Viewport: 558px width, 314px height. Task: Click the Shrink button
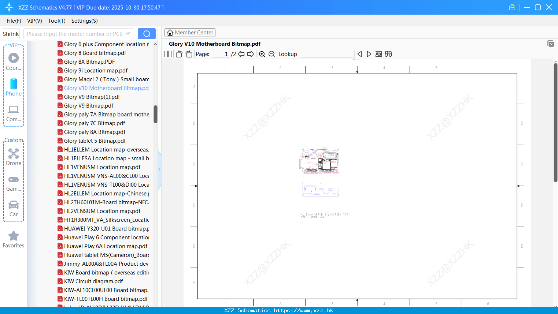coord(11,34)
